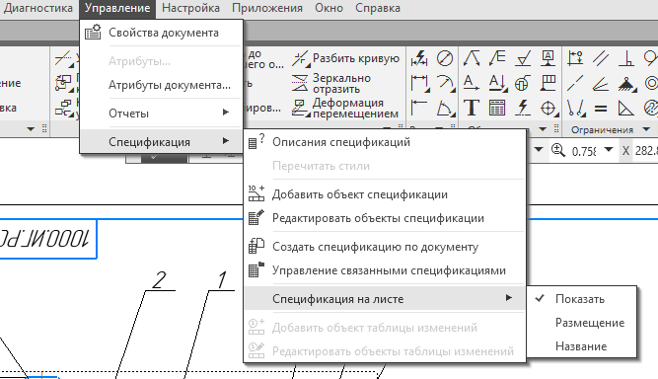This screenshot has width=658, height=379.
Task: Apply the point alignment constraint
Action: (x=575, y=59)
